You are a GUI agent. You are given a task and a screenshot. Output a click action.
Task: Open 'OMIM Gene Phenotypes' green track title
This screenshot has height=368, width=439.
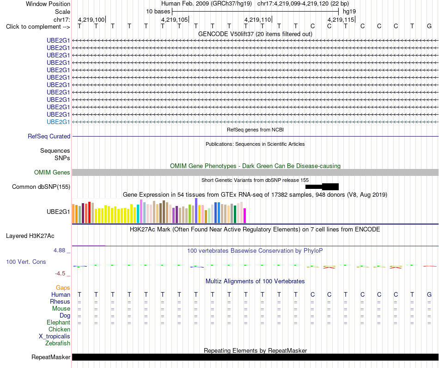click(x=255, y=166)
